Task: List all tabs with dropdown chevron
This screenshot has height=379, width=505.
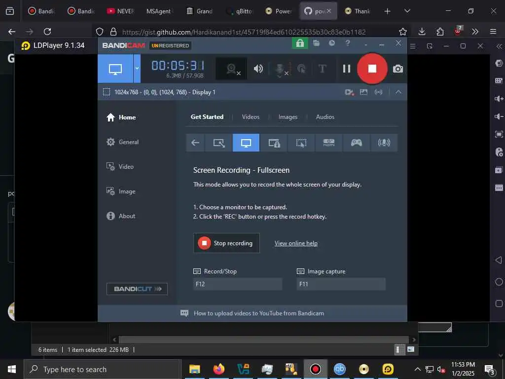Action: (x=407, y=11)
